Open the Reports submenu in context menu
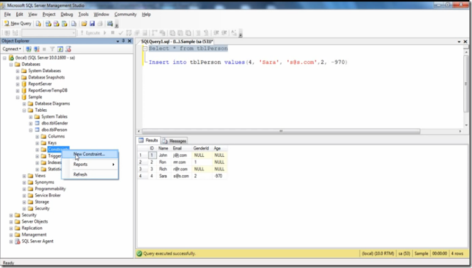The width and height of the screenshot is (472, 268). 90,164
